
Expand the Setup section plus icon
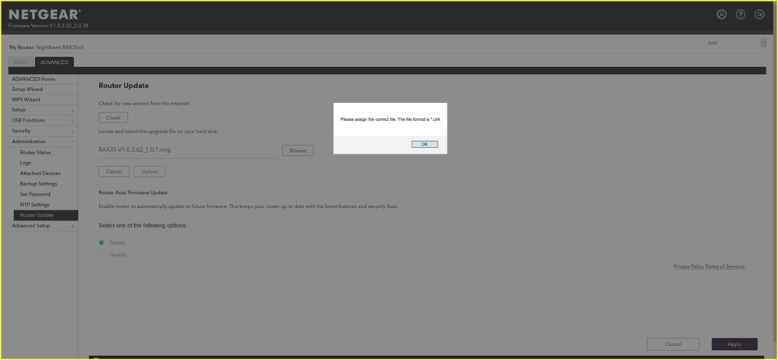(x=72, y=110)
